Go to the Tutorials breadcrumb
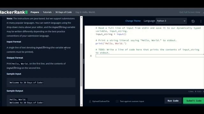 pos(47,12)
